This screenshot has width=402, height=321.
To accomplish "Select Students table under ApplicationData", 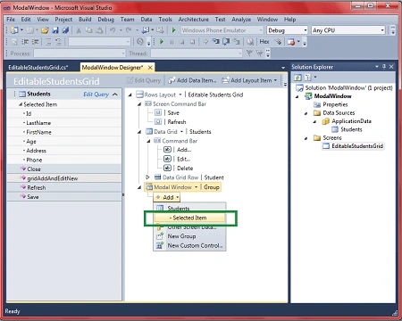I will [x=351, y=129].
